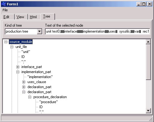
Task: Click the production tree combo box text
Action: pyautogui.click(x=17, y=31)
